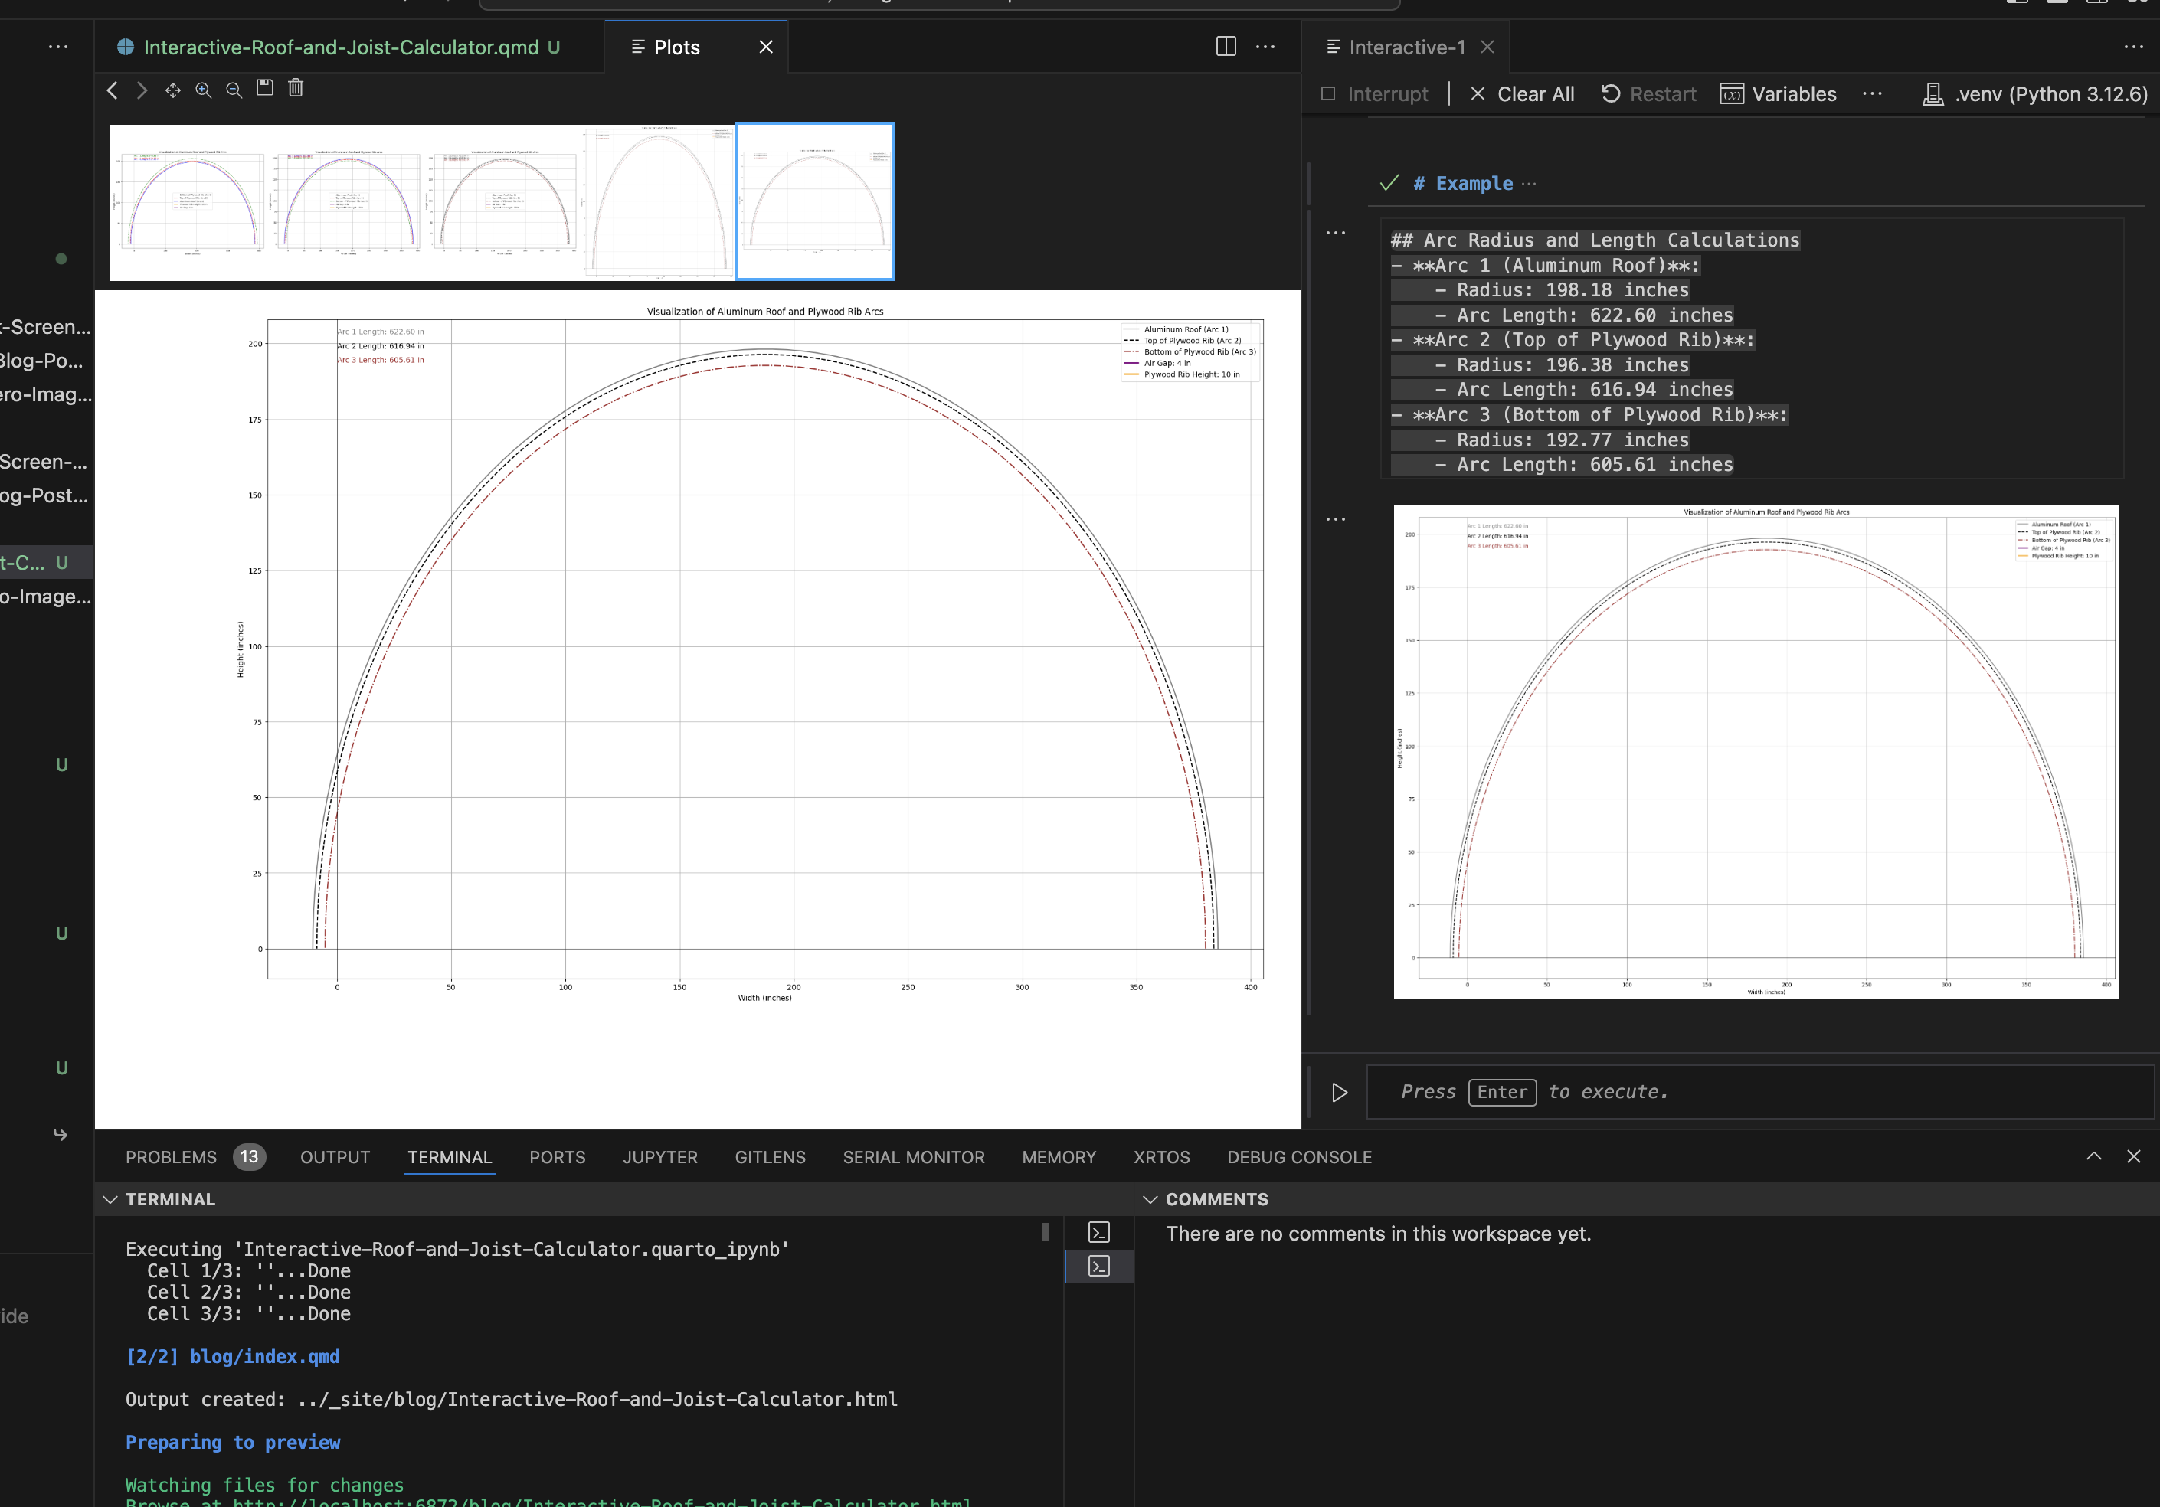The image size is (2160, 1507).
Task: Select the second active terminal instance
Action: point(1099,1267)
